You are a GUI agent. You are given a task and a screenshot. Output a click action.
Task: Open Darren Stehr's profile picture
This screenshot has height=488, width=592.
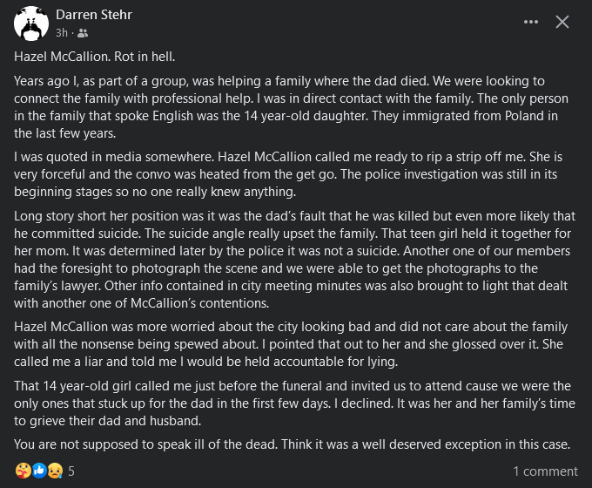pyautogui.click(x=31, y=24)
